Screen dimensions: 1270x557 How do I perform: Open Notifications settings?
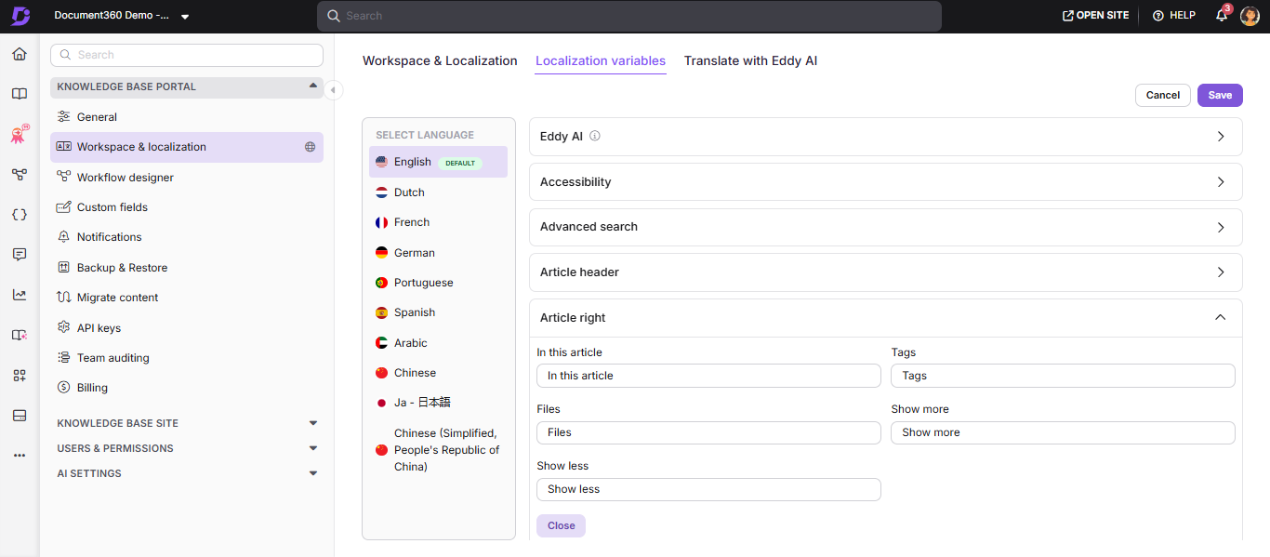[x=187, y=237]
